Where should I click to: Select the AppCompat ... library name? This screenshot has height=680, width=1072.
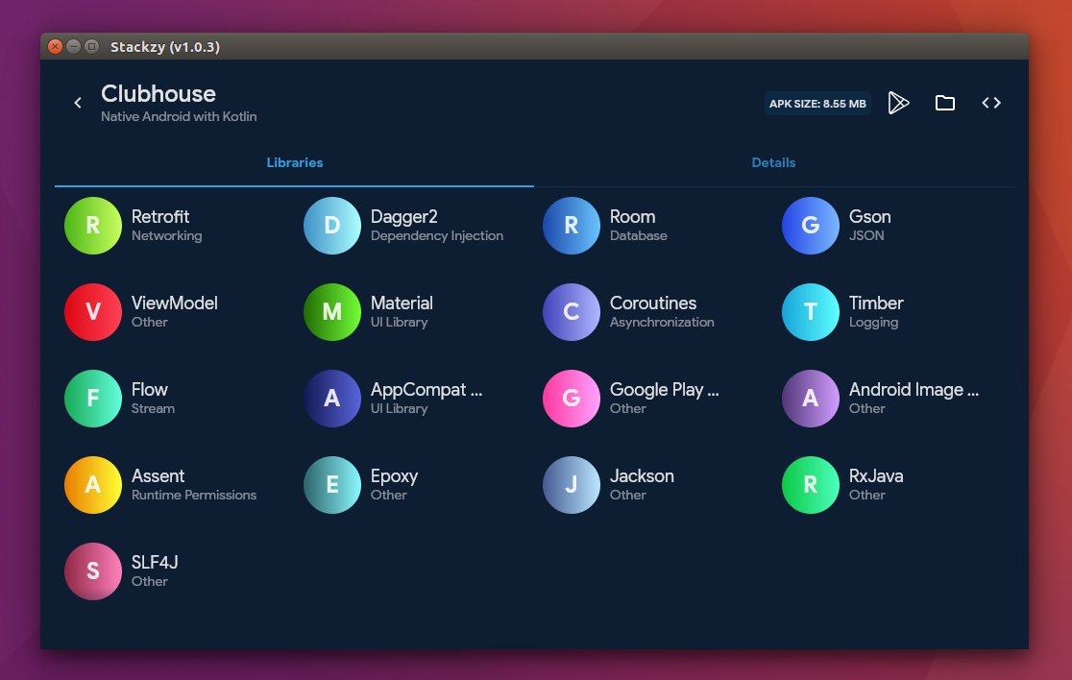426,390
